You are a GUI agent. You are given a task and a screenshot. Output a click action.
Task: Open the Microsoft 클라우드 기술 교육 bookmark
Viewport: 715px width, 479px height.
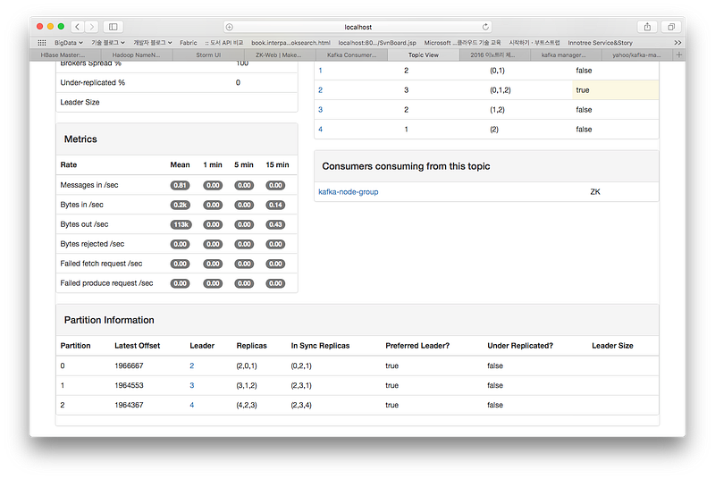click(462, 43)
